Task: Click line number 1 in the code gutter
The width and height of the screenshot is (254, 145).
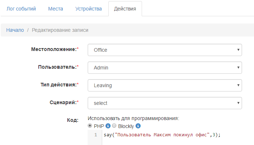Action: coord(95,135)
